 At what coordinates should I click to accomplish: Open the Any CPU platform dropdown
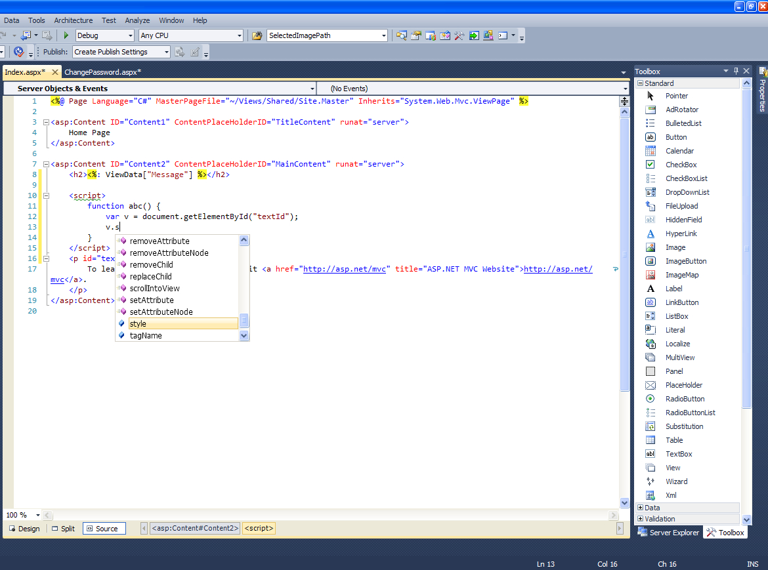point(239,35)
